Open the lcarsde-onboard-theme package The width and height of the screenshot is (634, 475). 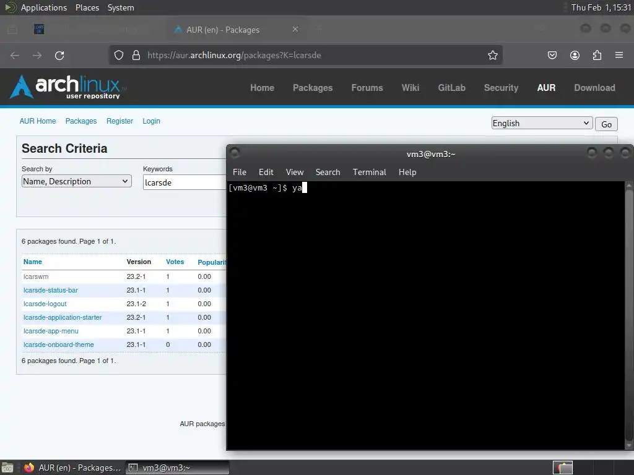tap(59, 344)
